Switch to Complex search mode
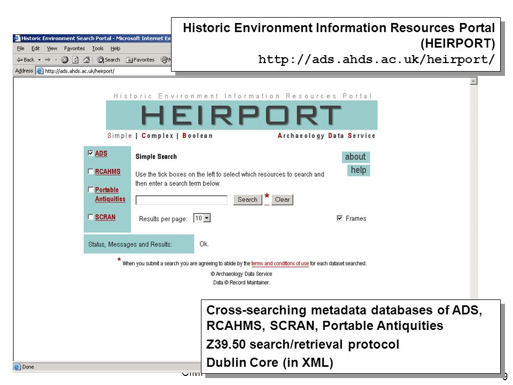The height and width of the screenshot is (385, 513). [157, 135]
